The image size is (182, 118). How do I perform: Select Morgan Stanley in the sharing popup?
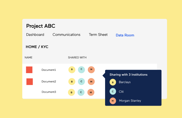tap(130, 101)
